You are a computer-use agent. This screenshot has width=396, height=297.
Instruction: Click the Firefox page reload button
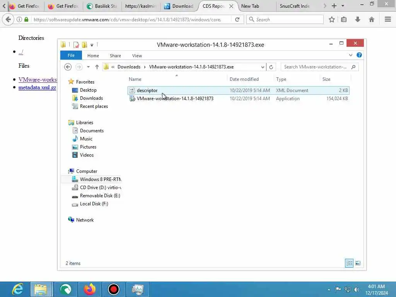237,19
